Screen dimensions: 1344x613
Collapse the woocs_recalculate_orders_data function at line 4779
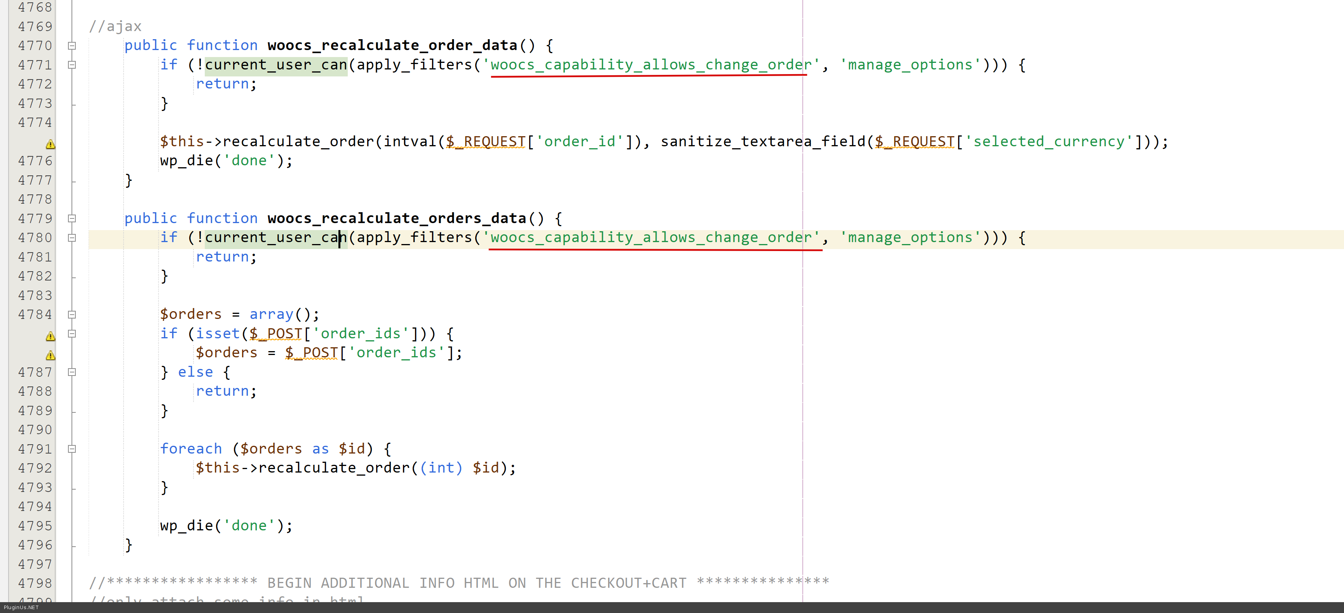(72, 219)
